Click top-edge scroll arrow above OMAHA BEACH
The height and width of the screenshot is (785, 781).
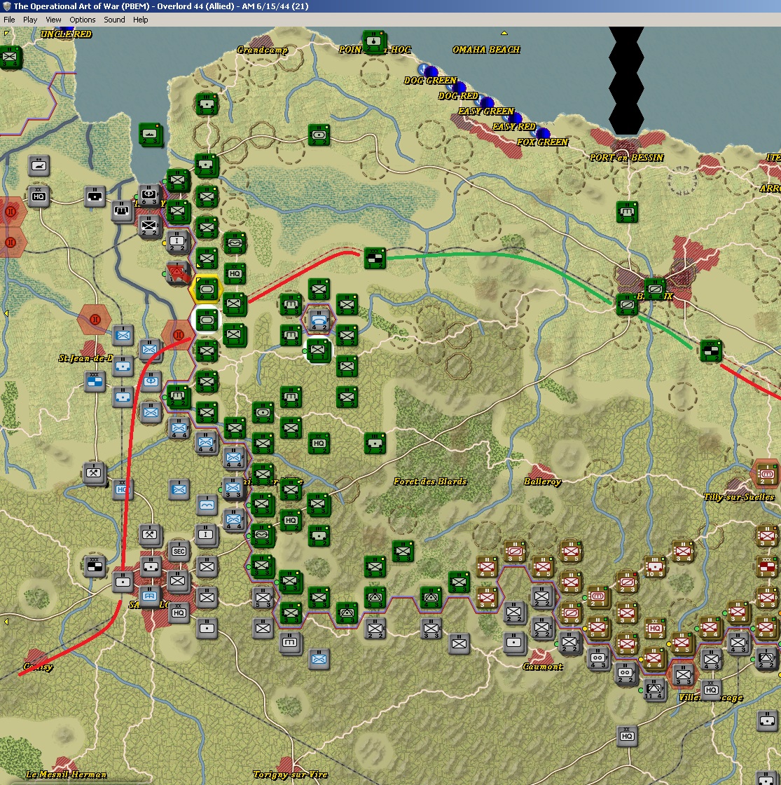tap(504, 33)
